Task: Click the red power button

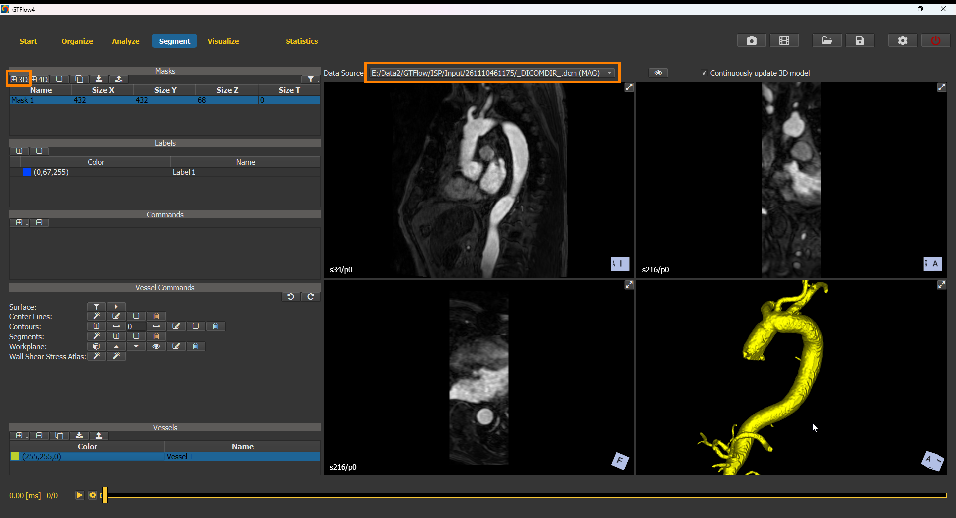Action: (x=936, y=41)
